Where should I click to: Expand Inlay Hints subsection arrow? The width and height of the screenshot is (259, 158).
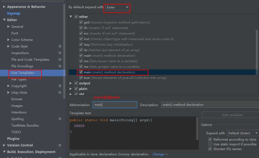click(8, 92)
